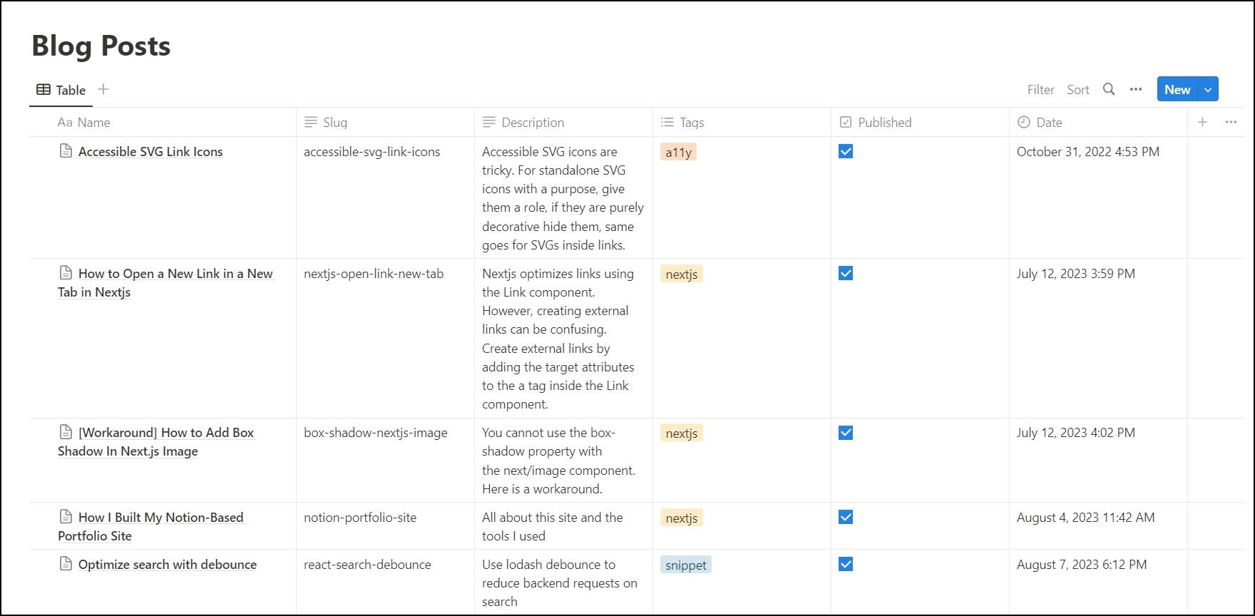The image size is (1255, 616).
Task: Uncheck Published for Accessible SVG Link Icons
Action: coord(846,151)
